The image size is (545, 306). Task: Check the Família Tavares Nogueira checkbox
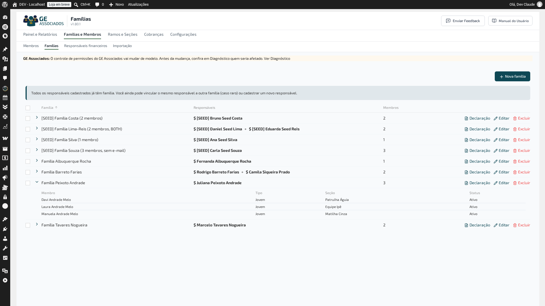pyautogui.click(x=28, y=225)
